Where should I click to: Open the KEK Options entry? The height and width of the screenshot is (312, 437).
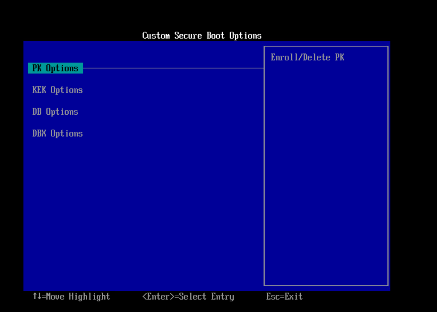[x=57, y=90]
